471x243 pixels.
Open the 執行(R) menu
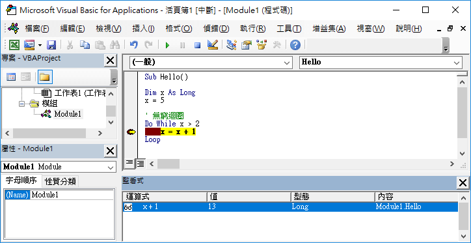click(x=253, y=29)
